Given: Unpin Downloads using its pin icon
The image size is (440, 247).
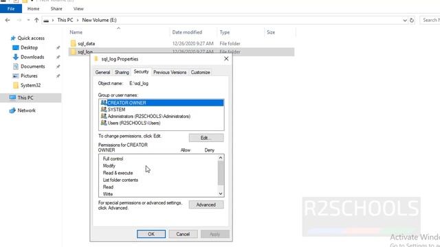Looking at the screenshot, I should click(58, 57).
